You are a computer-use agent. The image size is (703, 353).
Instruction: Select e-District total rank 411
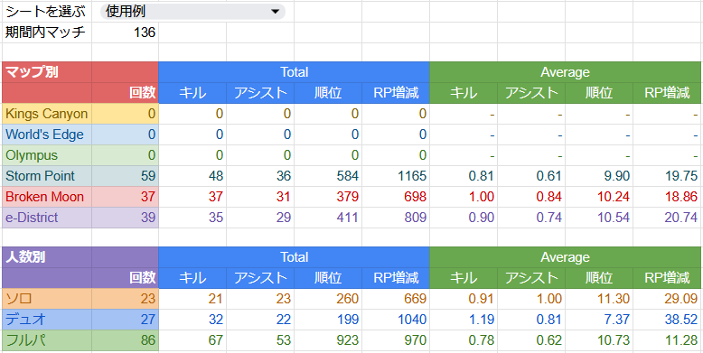[x=328, y=218]
